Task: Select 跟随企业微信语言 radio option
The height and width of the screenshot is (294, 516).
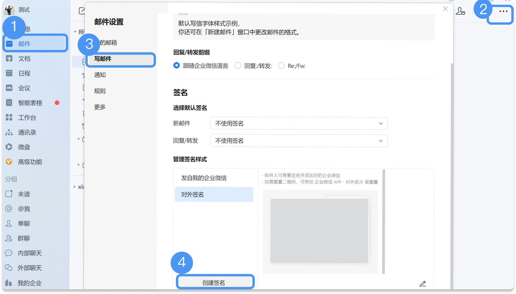Action: coord(177,66)
